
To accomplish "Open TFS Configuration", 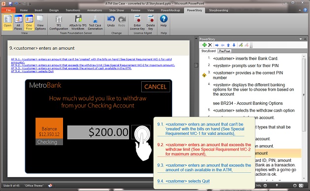I will [x=59, y=23].
